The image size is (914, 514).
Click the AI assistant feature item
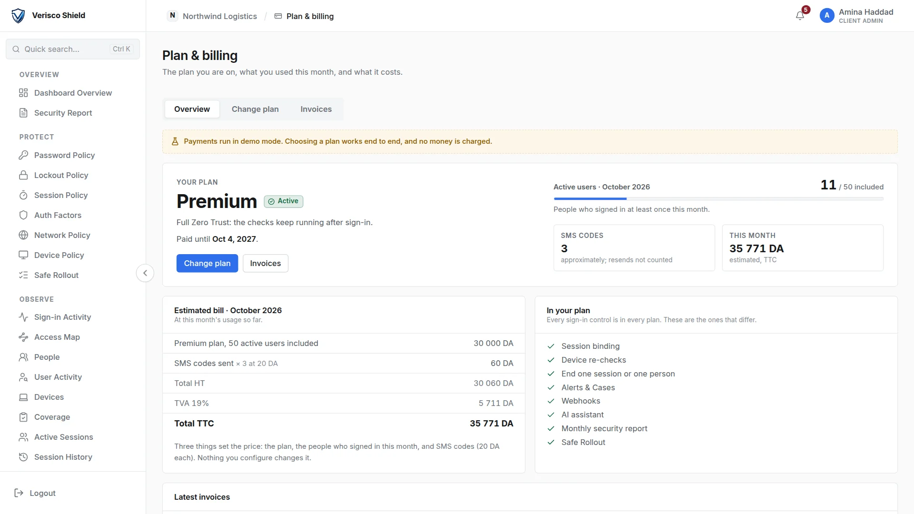[x=582, y=415]
